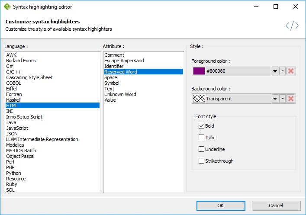Click the Cancel button

click(x=276, y=205)
